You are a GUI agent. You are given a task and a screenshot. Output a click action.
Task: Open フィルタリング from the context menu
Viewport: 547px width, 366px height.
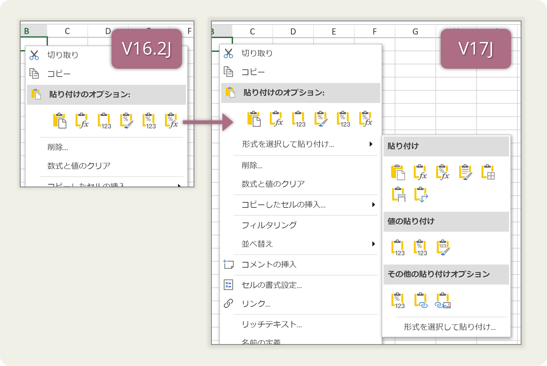[x=269, y=225]
